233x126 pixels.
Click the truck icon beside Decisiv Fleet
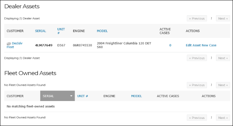point(9,44)
